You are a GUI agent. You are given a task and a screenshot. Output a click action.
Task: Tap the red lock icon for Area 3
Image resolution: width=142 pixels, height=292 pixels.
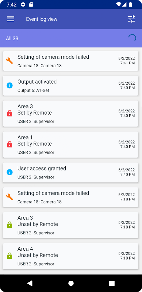click(9, 114)
